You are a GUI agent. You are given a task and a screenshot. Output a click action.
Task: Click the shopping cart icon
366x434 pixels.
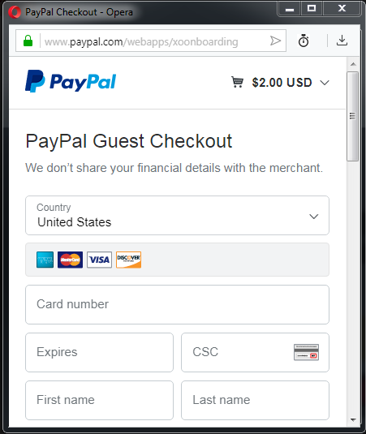[237, 82]
